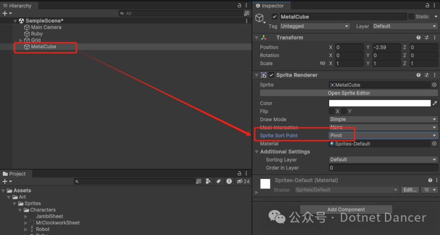The image size is (440, 235).
Task: Toggle hidden packages visibility showing 24
Action: coord(243,181)
